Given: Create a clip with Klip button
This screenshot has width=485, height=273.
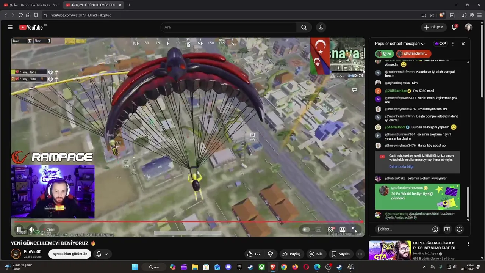Looking at the screenshot, I should pyautogui.click(x=316, y=254).
